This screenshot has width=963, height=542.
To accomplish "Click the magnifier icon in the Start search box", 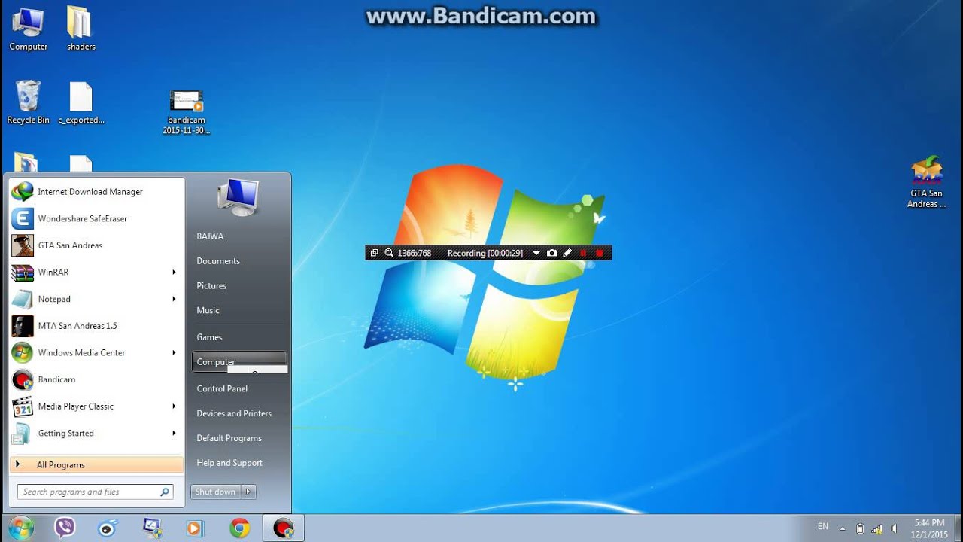I will click(x=164, y=492).
